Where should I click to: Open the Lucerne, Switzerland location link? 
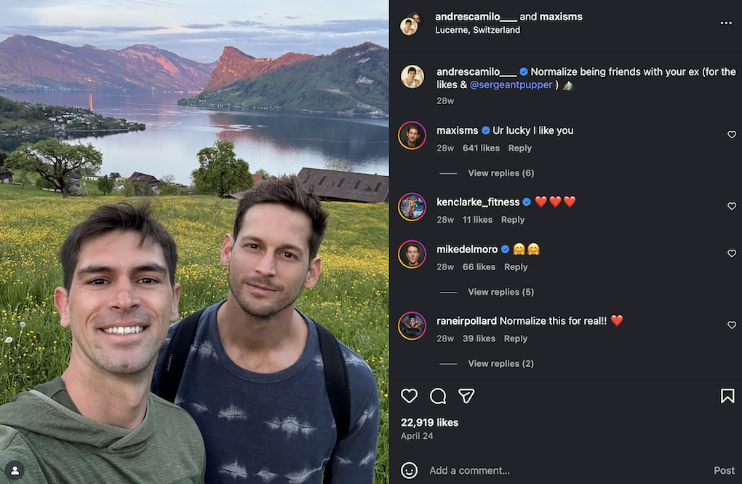pyautogui.click(x=477, y=30)
